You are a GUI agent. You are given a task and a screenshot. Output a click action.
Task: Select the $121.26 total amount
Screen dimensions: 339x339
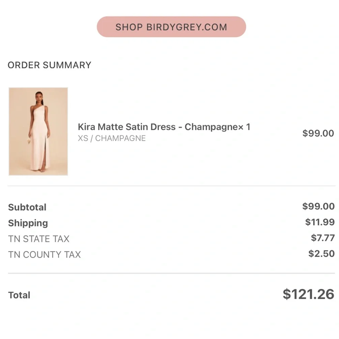point(308,294)
